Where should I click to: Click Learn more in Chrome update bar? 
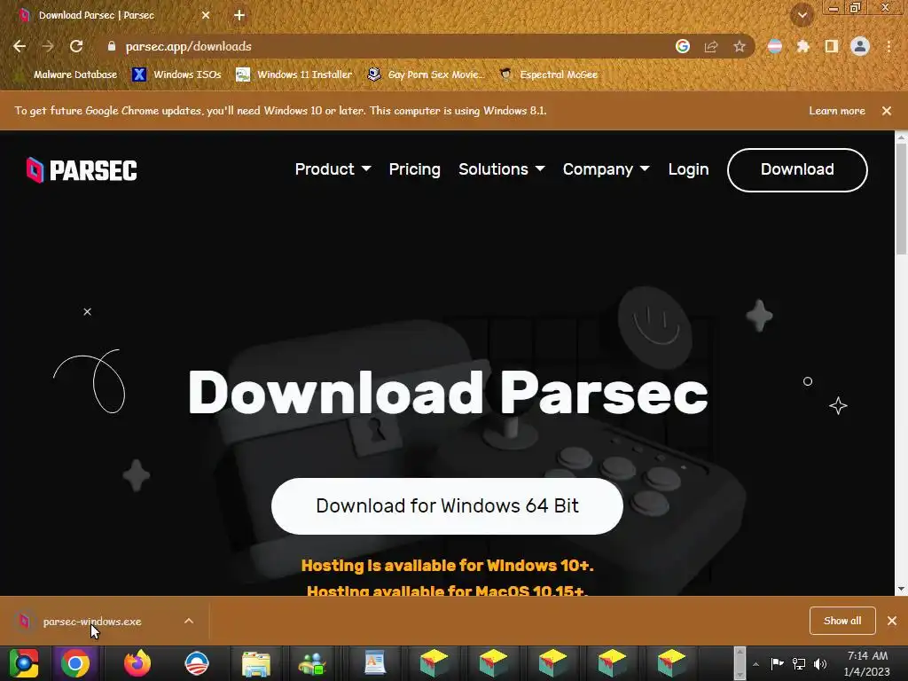pos(837,111)
